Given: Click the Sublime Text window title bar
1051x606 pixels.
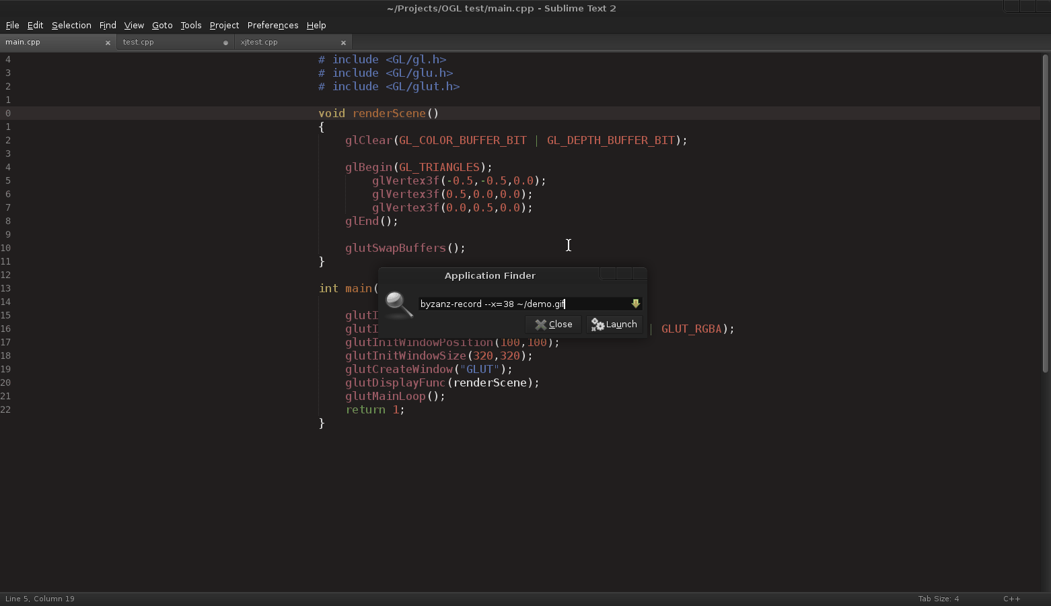Looking at the screenshot, I should click(x=501, y=8).
